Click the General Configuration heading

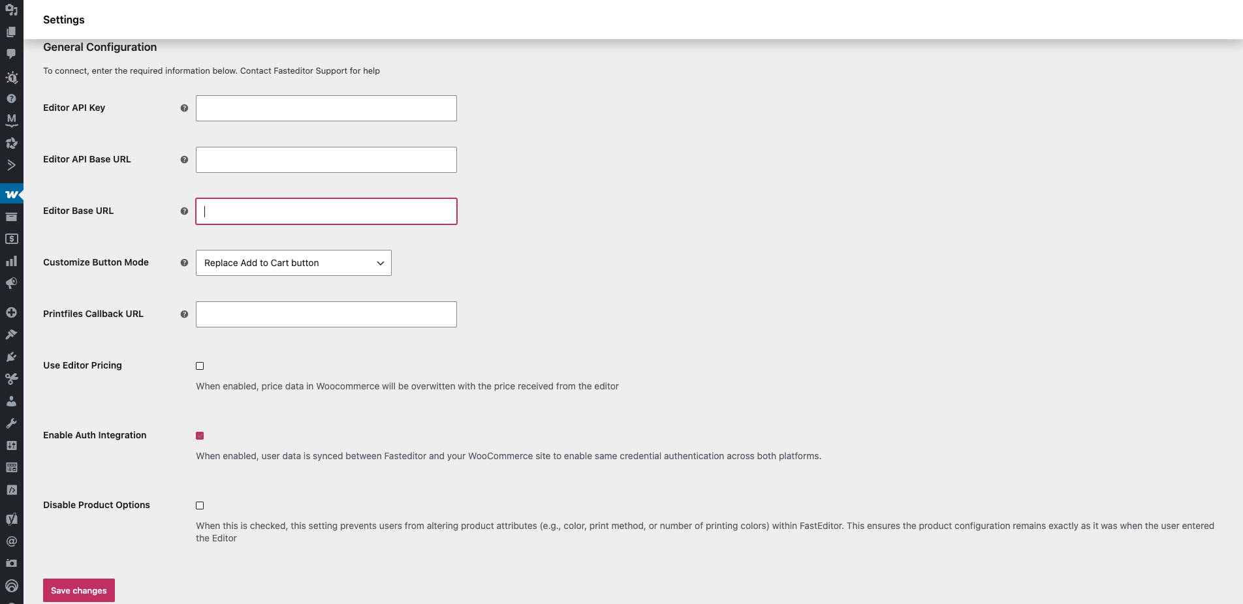(x=100, y=47)
